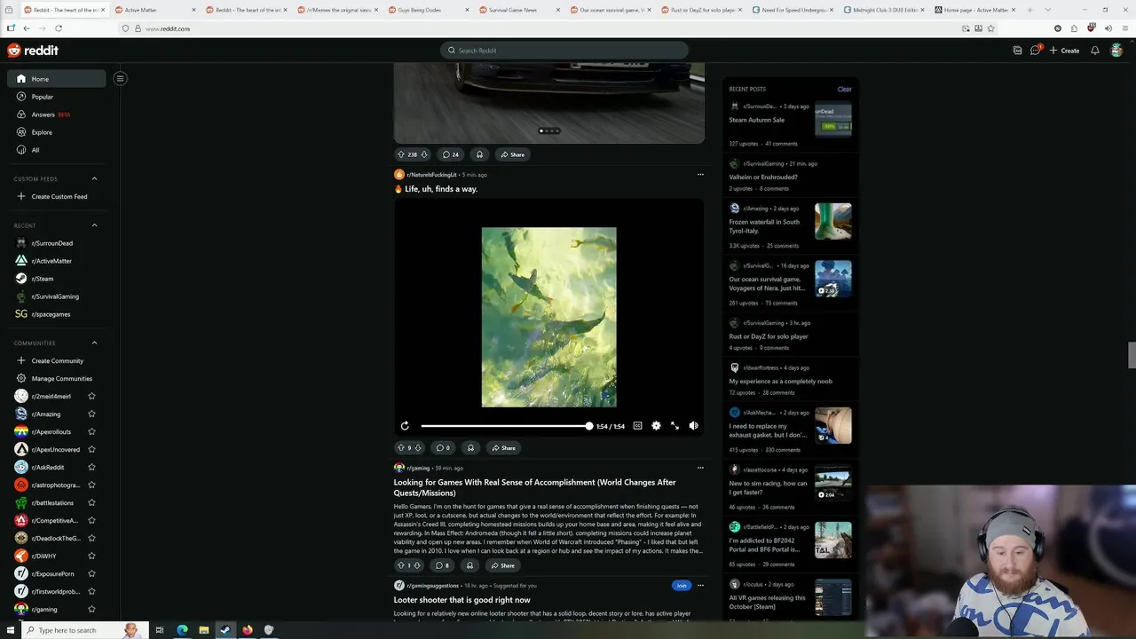Favorite r/Amazing with the star
The width and height of the screenshot is (1136, 639).
[91, 414]
